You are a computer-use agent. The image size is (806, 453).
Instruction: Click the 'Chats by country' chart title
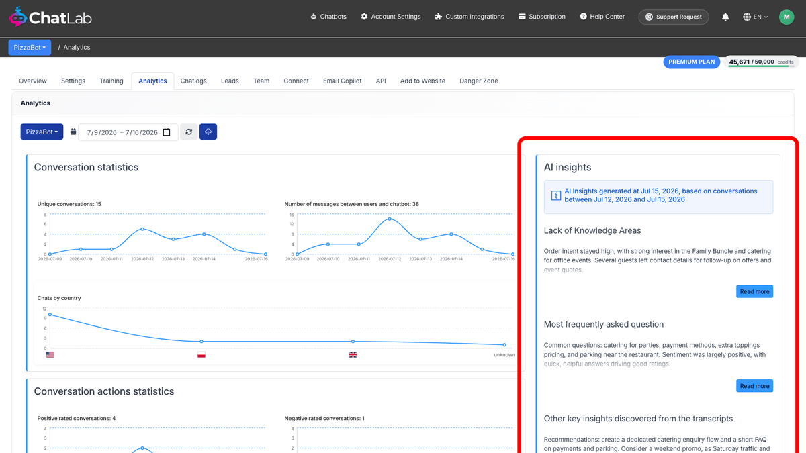click(x=59, y=298)
